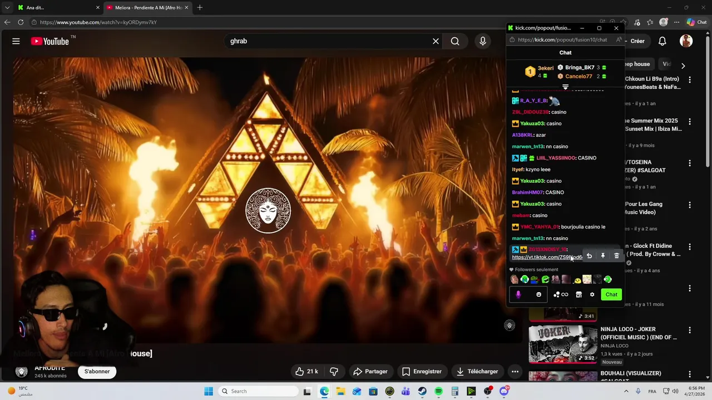
Task: Open options for Pour Les Gang video
Action: point(690,205)
